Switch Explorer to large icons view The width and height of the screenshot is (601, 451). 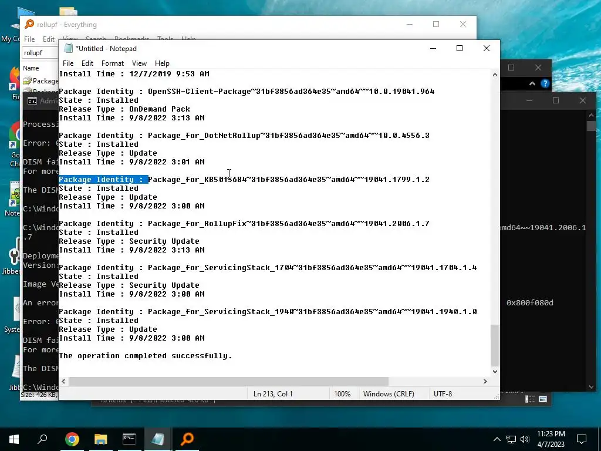pyautogui.click(x=543, y=399)
